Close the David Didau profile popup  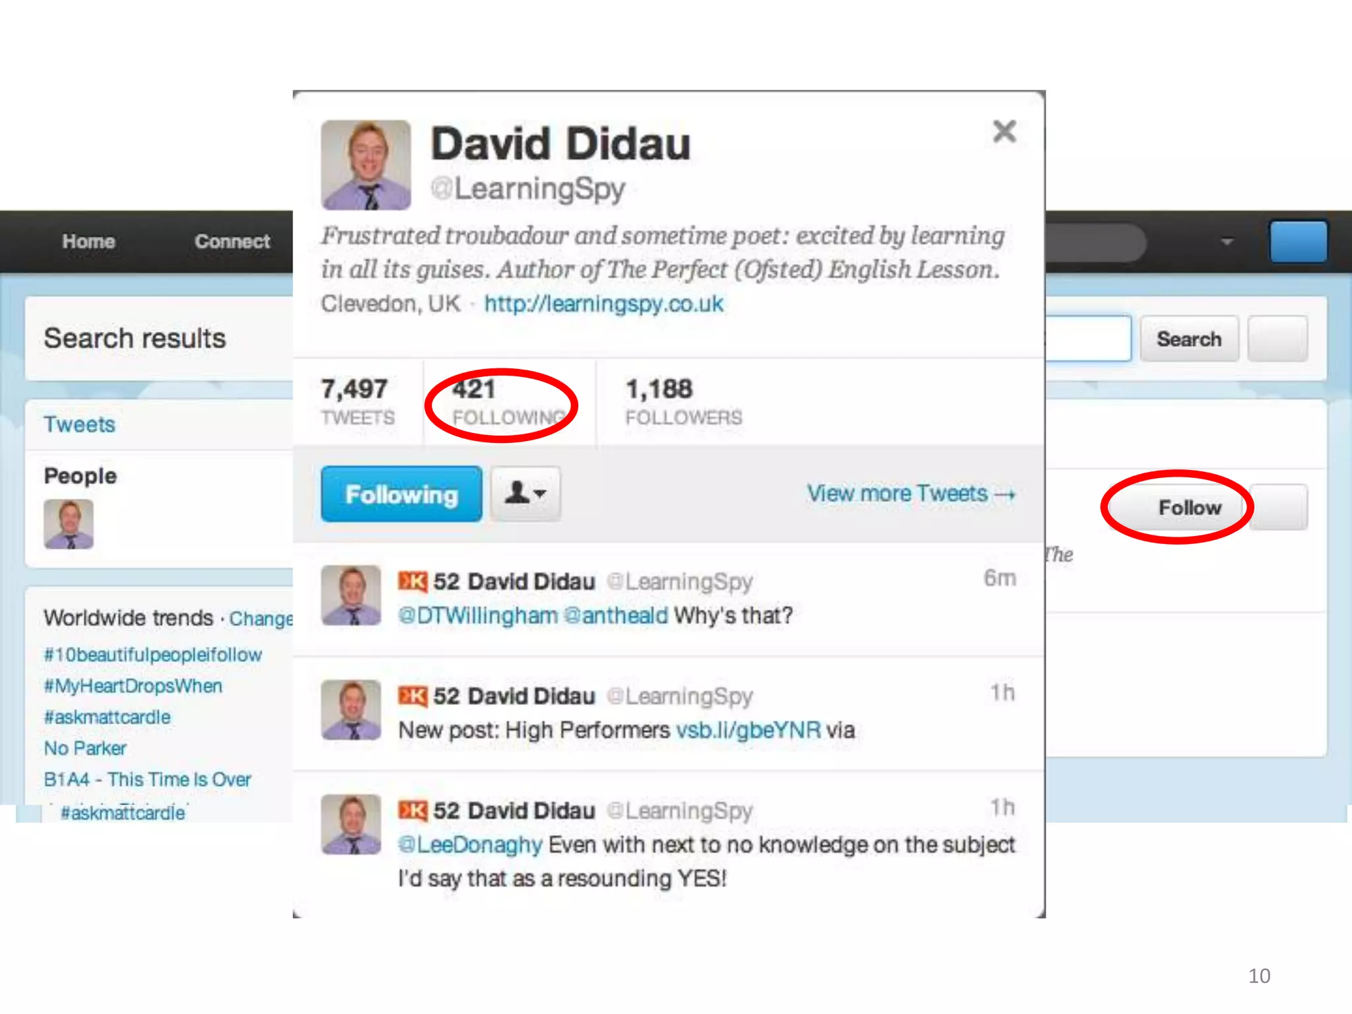tap(1004, 131)
